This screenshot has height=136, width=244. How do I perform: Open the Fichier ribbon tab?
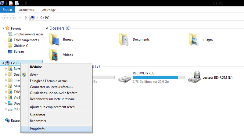[x=7, y=10]
